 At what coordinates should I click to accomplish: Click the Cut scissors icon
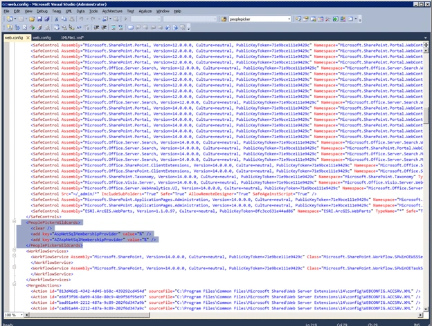point(56,19)
